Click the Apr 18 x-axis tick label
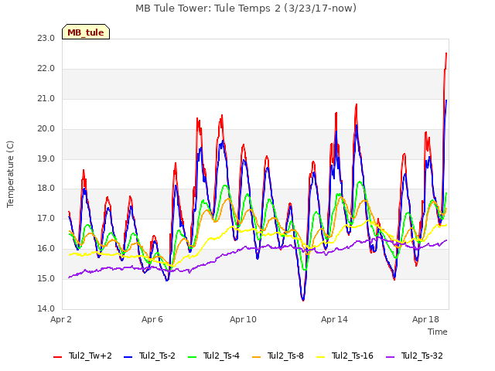The image size is (495, 371). click(x=425, y=319)
